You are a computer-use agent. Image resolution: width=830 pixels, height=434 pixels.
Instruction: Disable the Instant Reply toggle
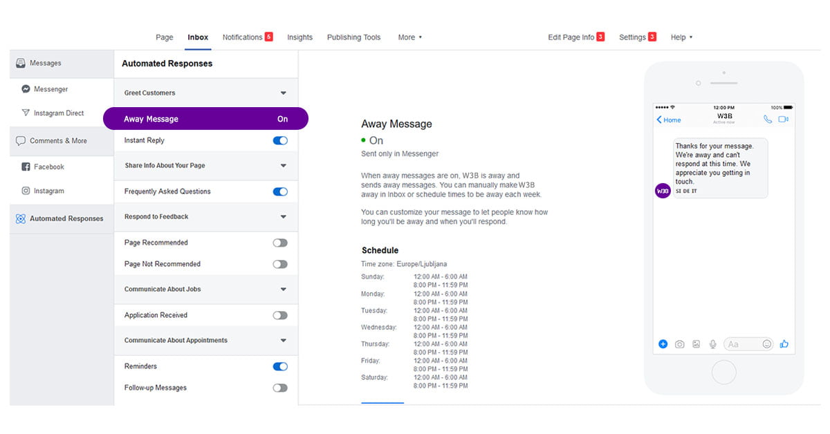point(280,141)
